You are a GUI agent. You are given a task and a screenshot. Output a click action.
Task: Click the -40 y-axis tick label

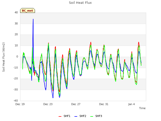(16, 101)
